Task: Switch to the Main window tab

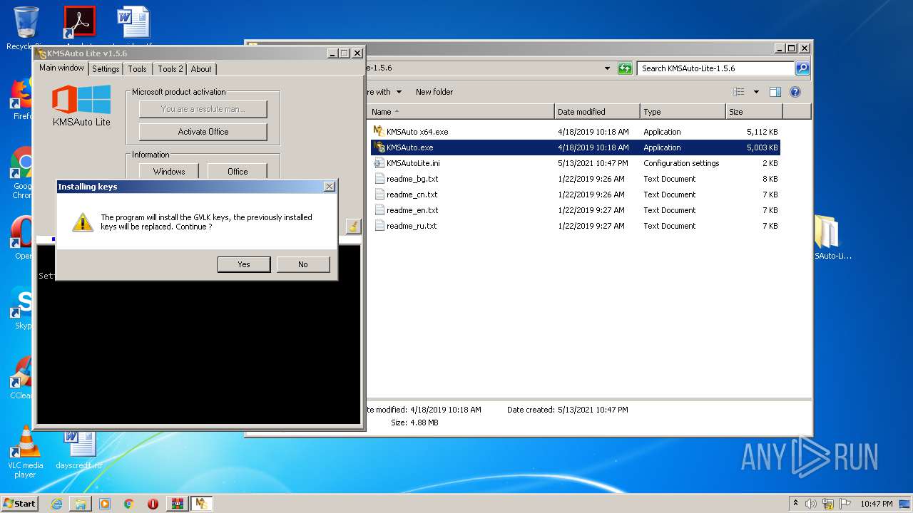Action: pyautogui.click(x=61, y=68)
